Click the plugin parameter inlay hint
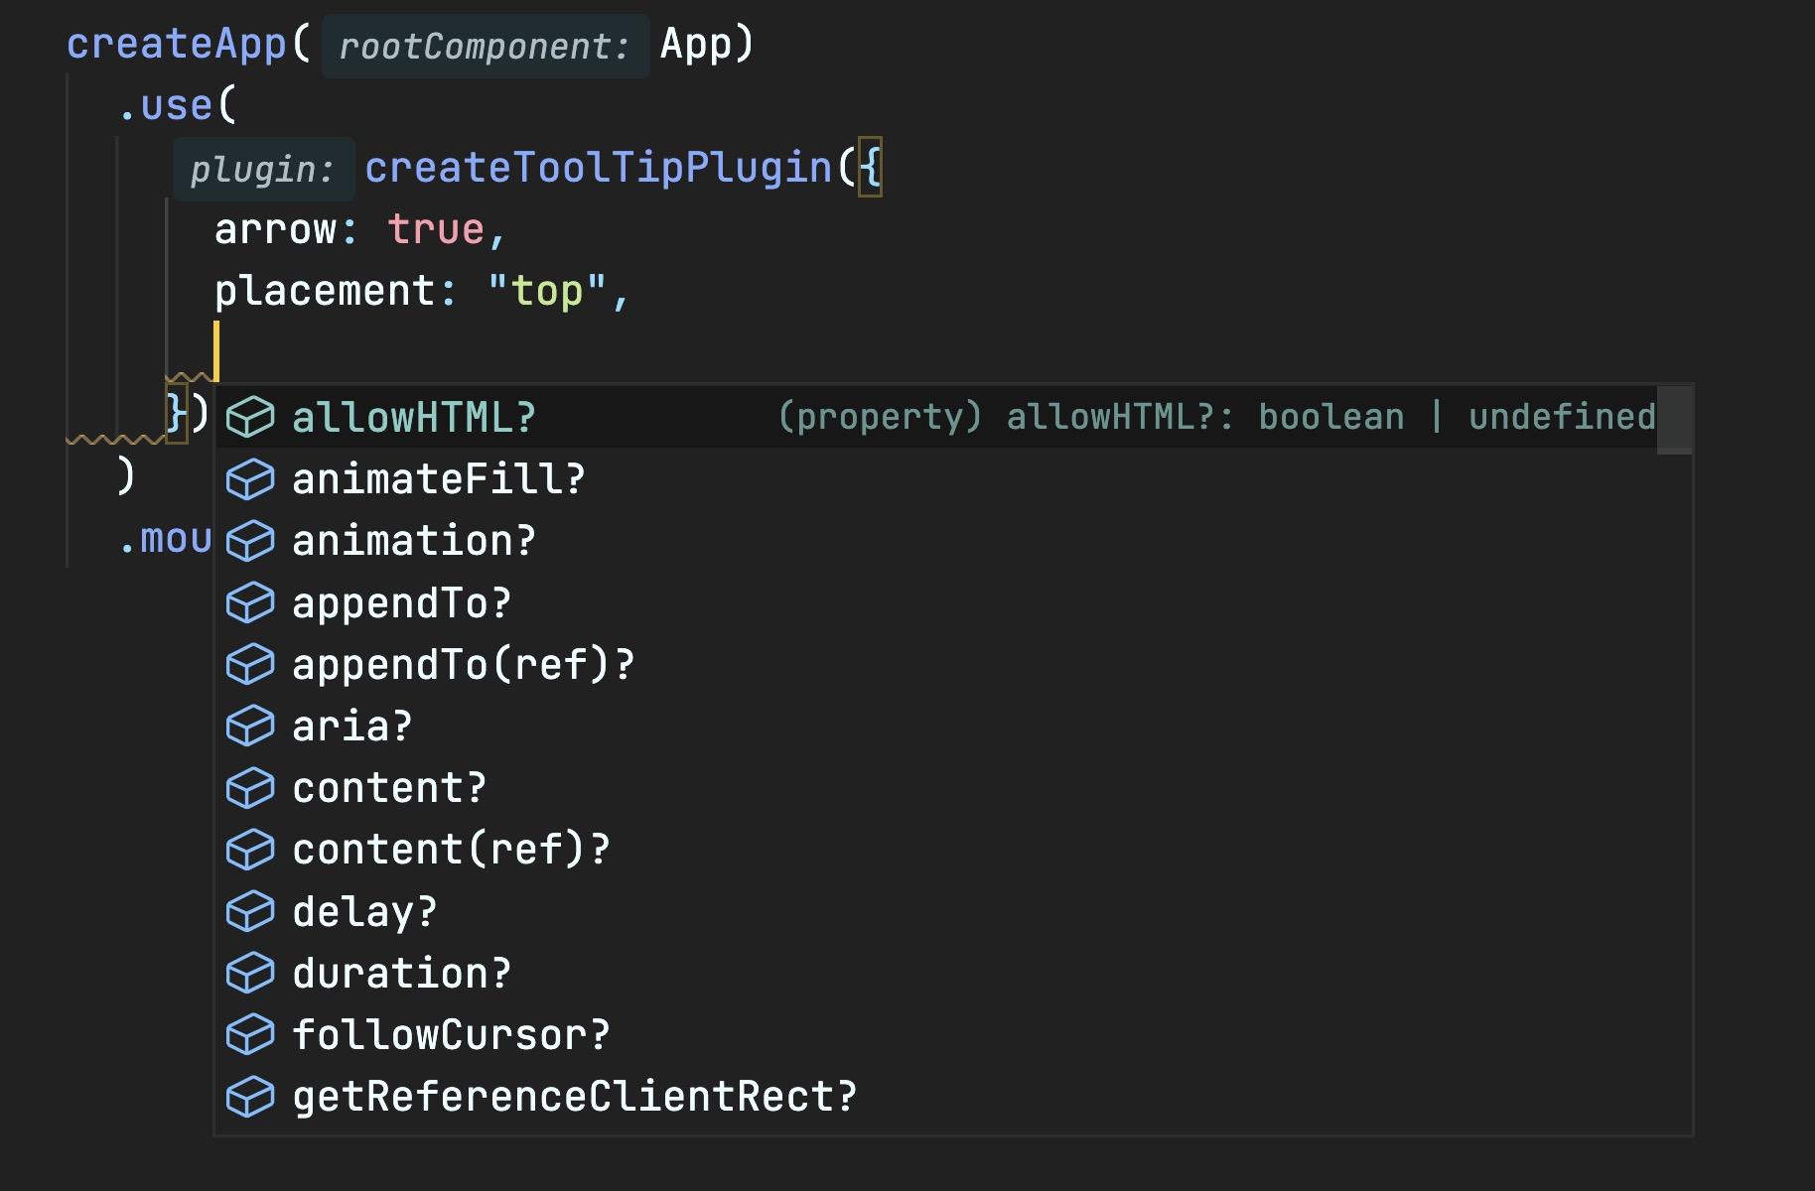The width and height of the screenshot is (1815, 1191). pos(262,170)
